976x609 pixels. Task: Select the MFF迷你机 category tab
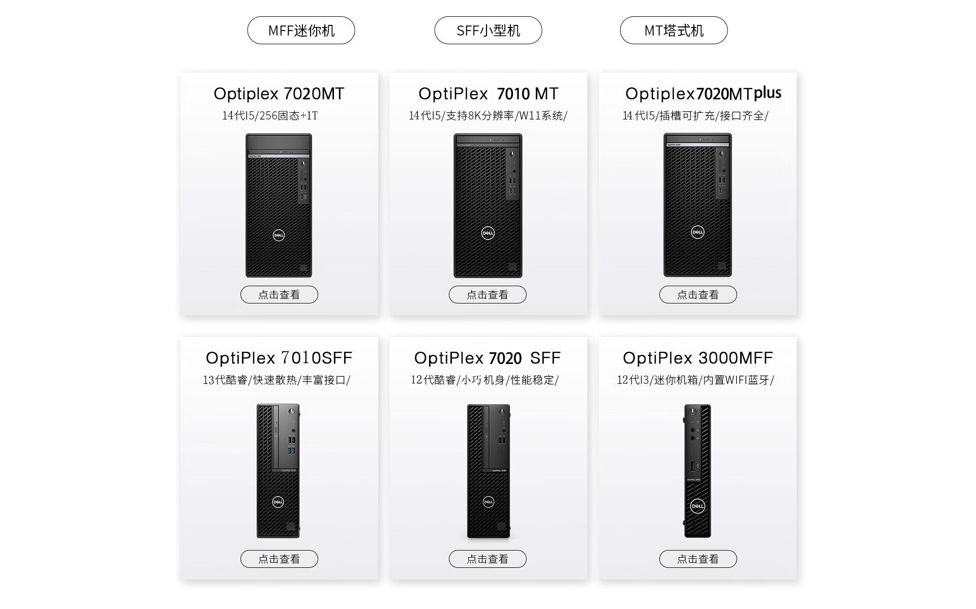[301, 31]
